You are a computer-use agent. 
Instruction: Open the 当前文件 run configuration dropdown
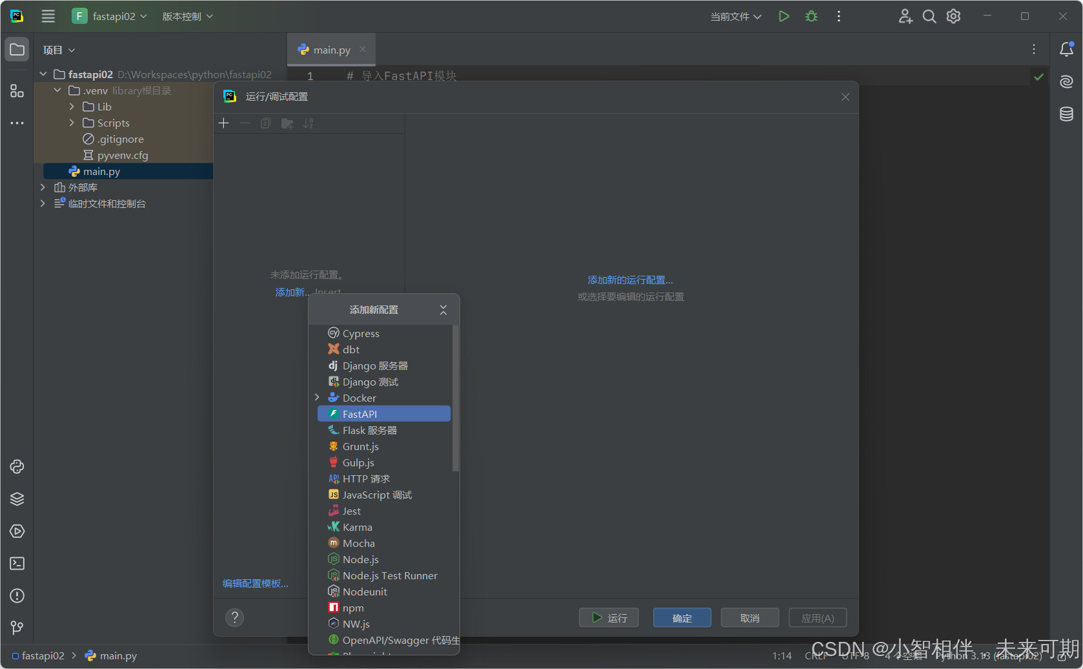736,16
